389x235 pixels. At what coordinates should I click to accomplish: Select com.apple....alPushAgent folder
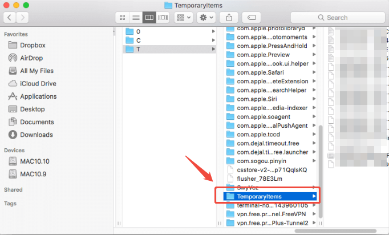(x=270, y=125)
